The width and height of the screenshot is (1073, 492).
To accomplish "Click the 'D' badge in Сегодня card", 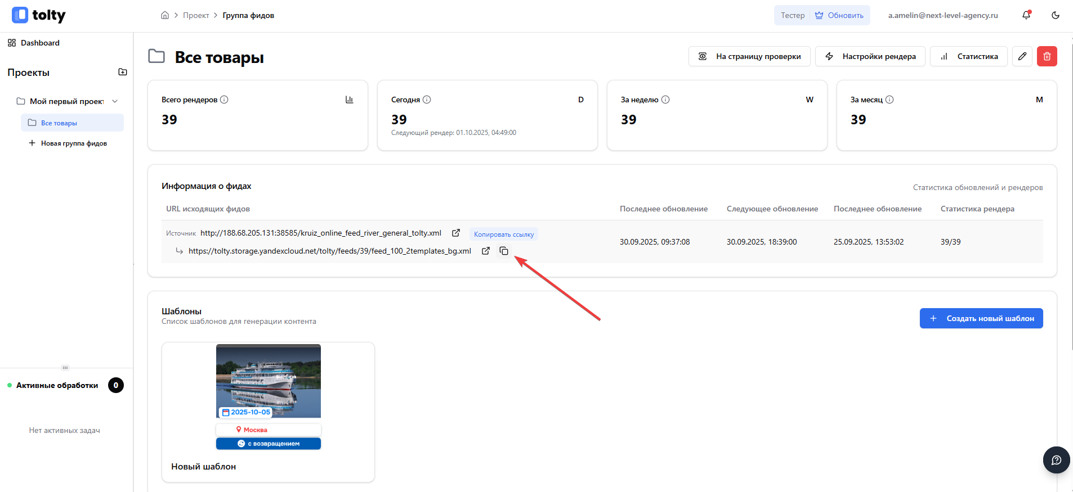I will point(581,100).
